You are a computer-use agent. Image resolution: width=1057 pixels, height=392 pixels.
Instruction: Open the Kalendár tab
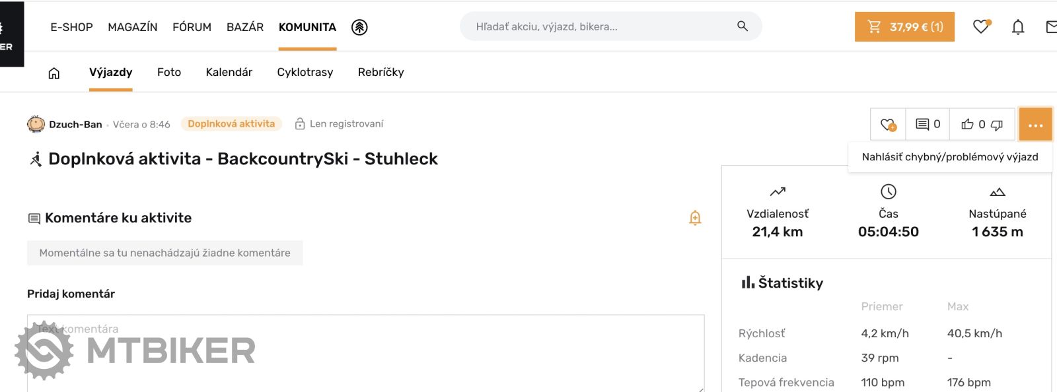coord(229,72)
